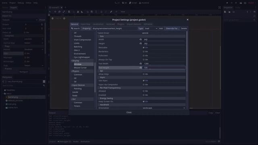Select Vram Compression in settings tree
Screen dimensions: 258x145
82,40
